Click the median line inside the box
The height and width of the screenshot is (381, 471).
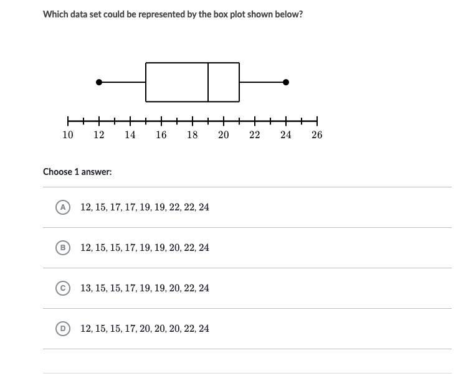(x=208, y=82)
